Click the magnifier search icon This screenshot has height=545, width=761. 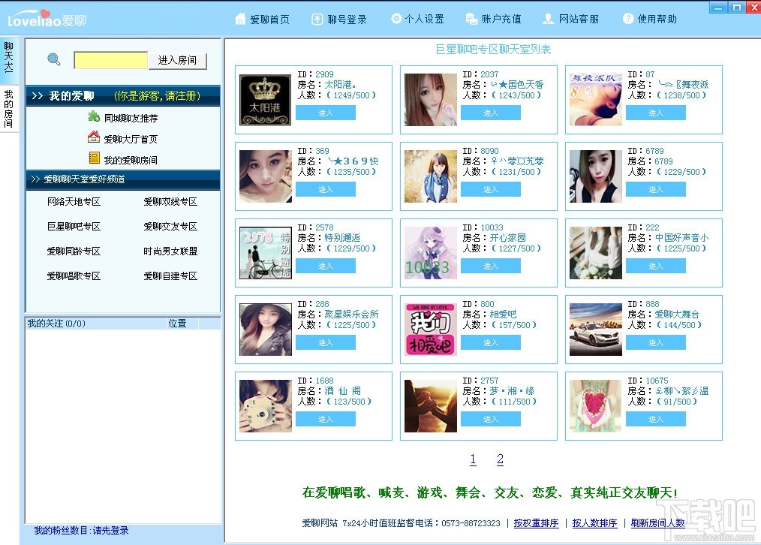tap(54, 60)
